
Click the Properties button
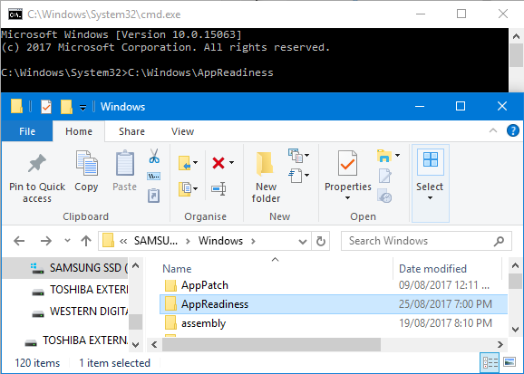(x=347, y=175)
